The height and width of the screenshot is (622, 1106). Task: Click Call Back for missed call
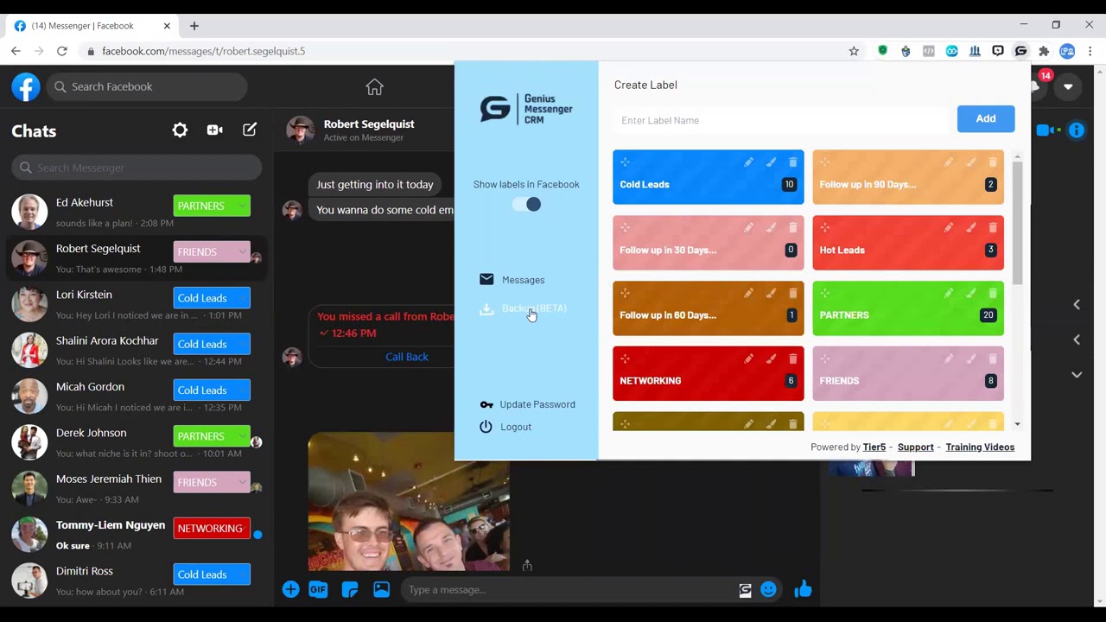(406, 357)
